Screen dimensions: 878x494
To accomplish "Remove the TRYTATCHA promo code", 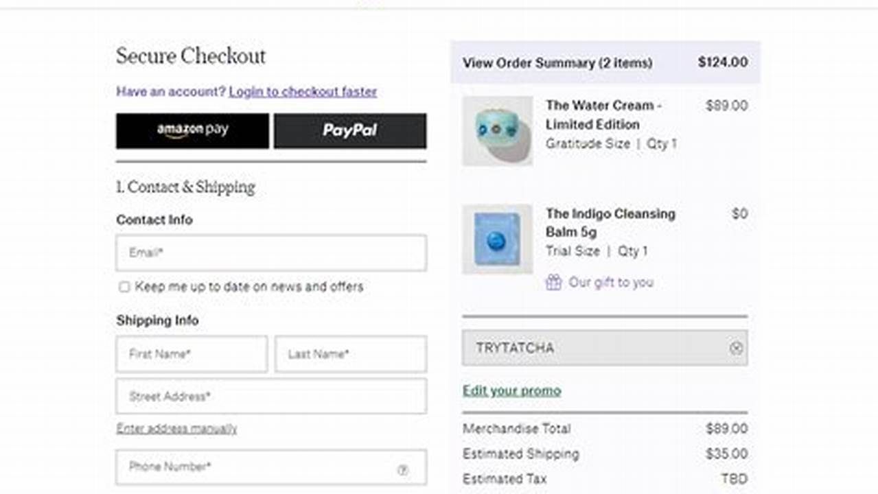I will 735,348.
